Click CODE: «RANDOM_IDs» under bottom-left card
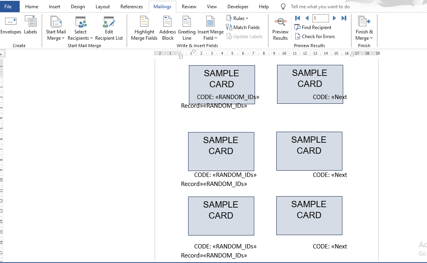The width and height of the screenshot is (427, 263). click(x=225, y=246)
